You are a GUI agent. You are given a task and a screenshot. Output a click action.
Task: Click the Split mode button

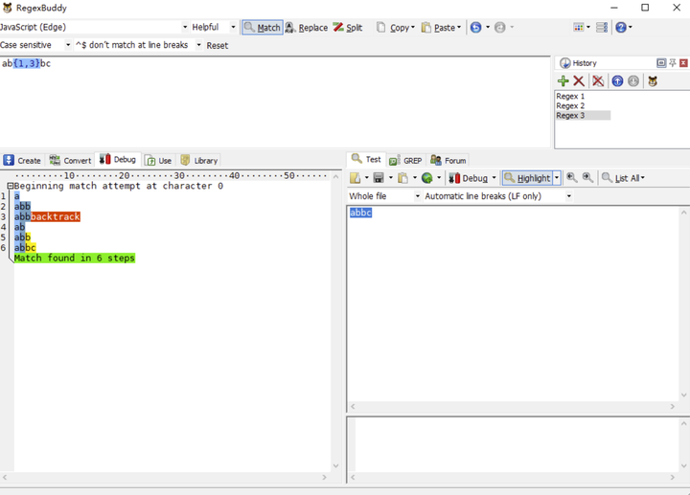click(348, 27)
